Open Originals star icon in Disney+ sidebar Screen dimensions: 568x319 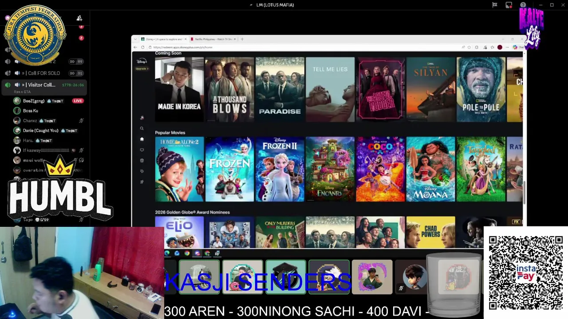(142, 171)
